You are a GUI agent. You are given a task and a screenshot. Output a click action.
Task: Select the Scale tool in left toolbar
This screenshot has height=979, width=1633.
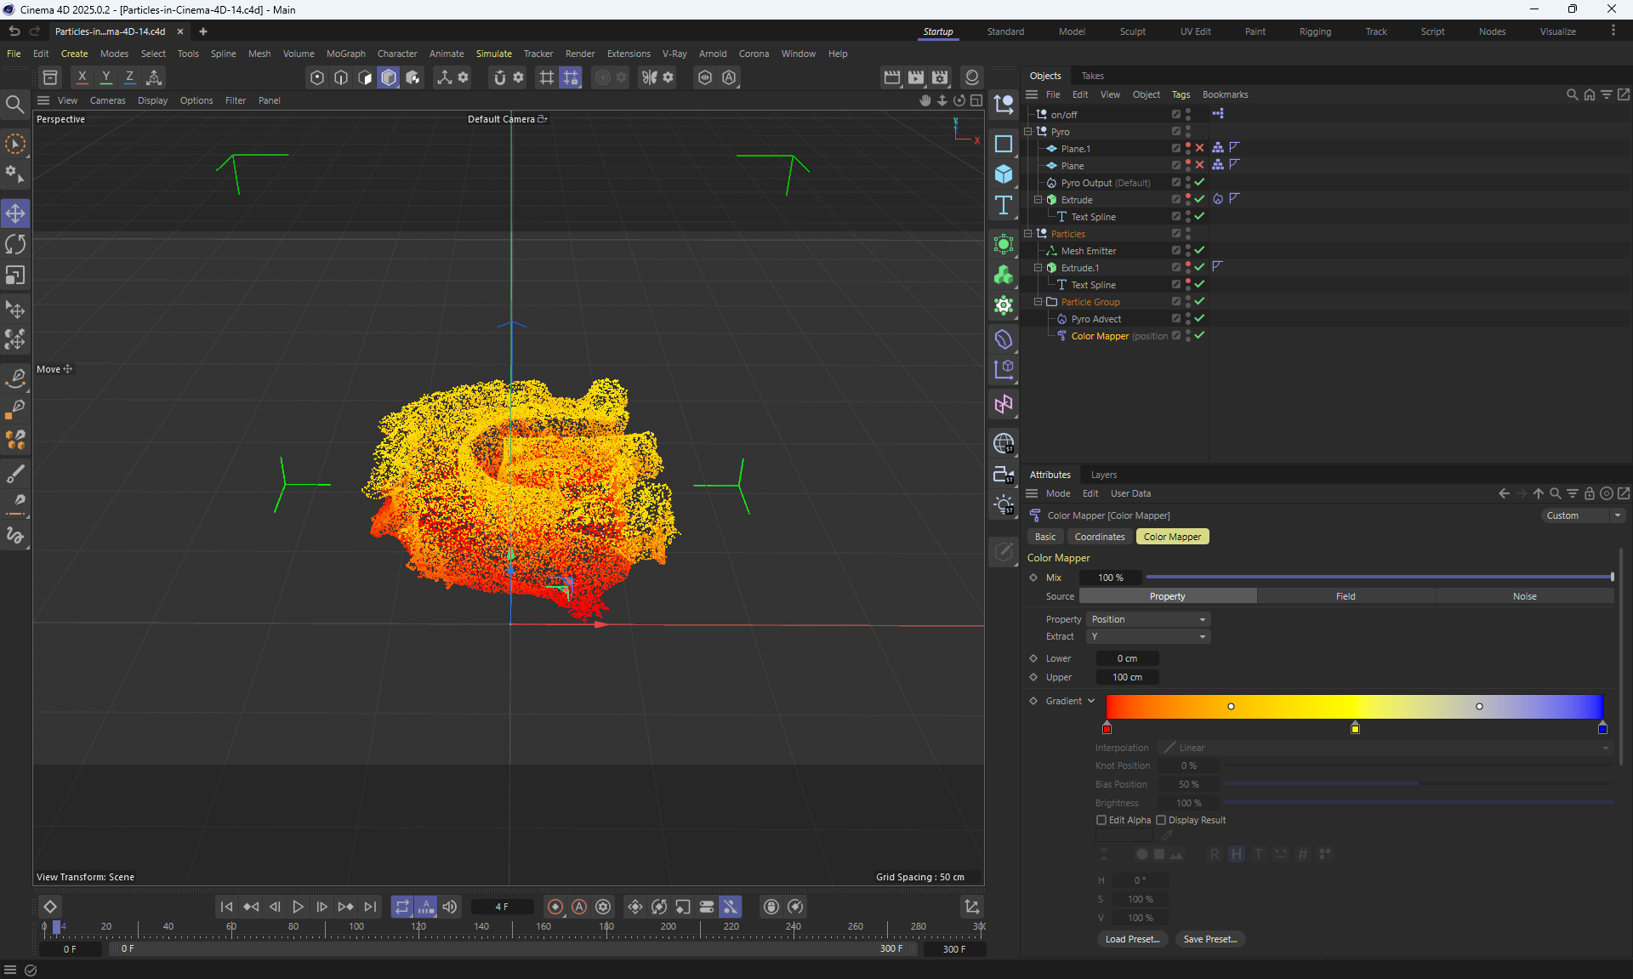15,276
